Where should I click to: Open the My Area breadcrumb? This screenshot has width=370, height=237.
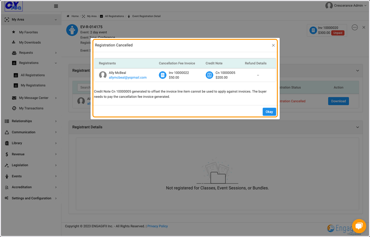[x=92, y=16]
